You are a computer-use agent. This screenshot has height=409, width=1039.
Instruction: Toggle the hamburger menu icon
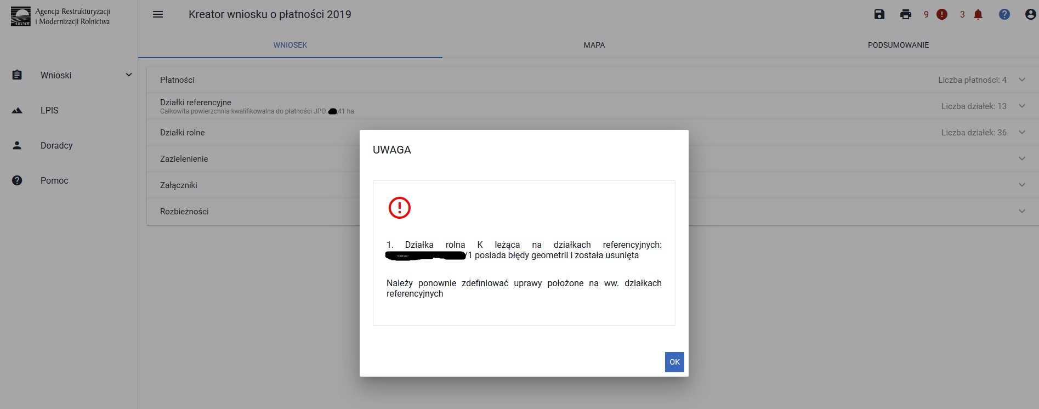(x=158, y=15)
